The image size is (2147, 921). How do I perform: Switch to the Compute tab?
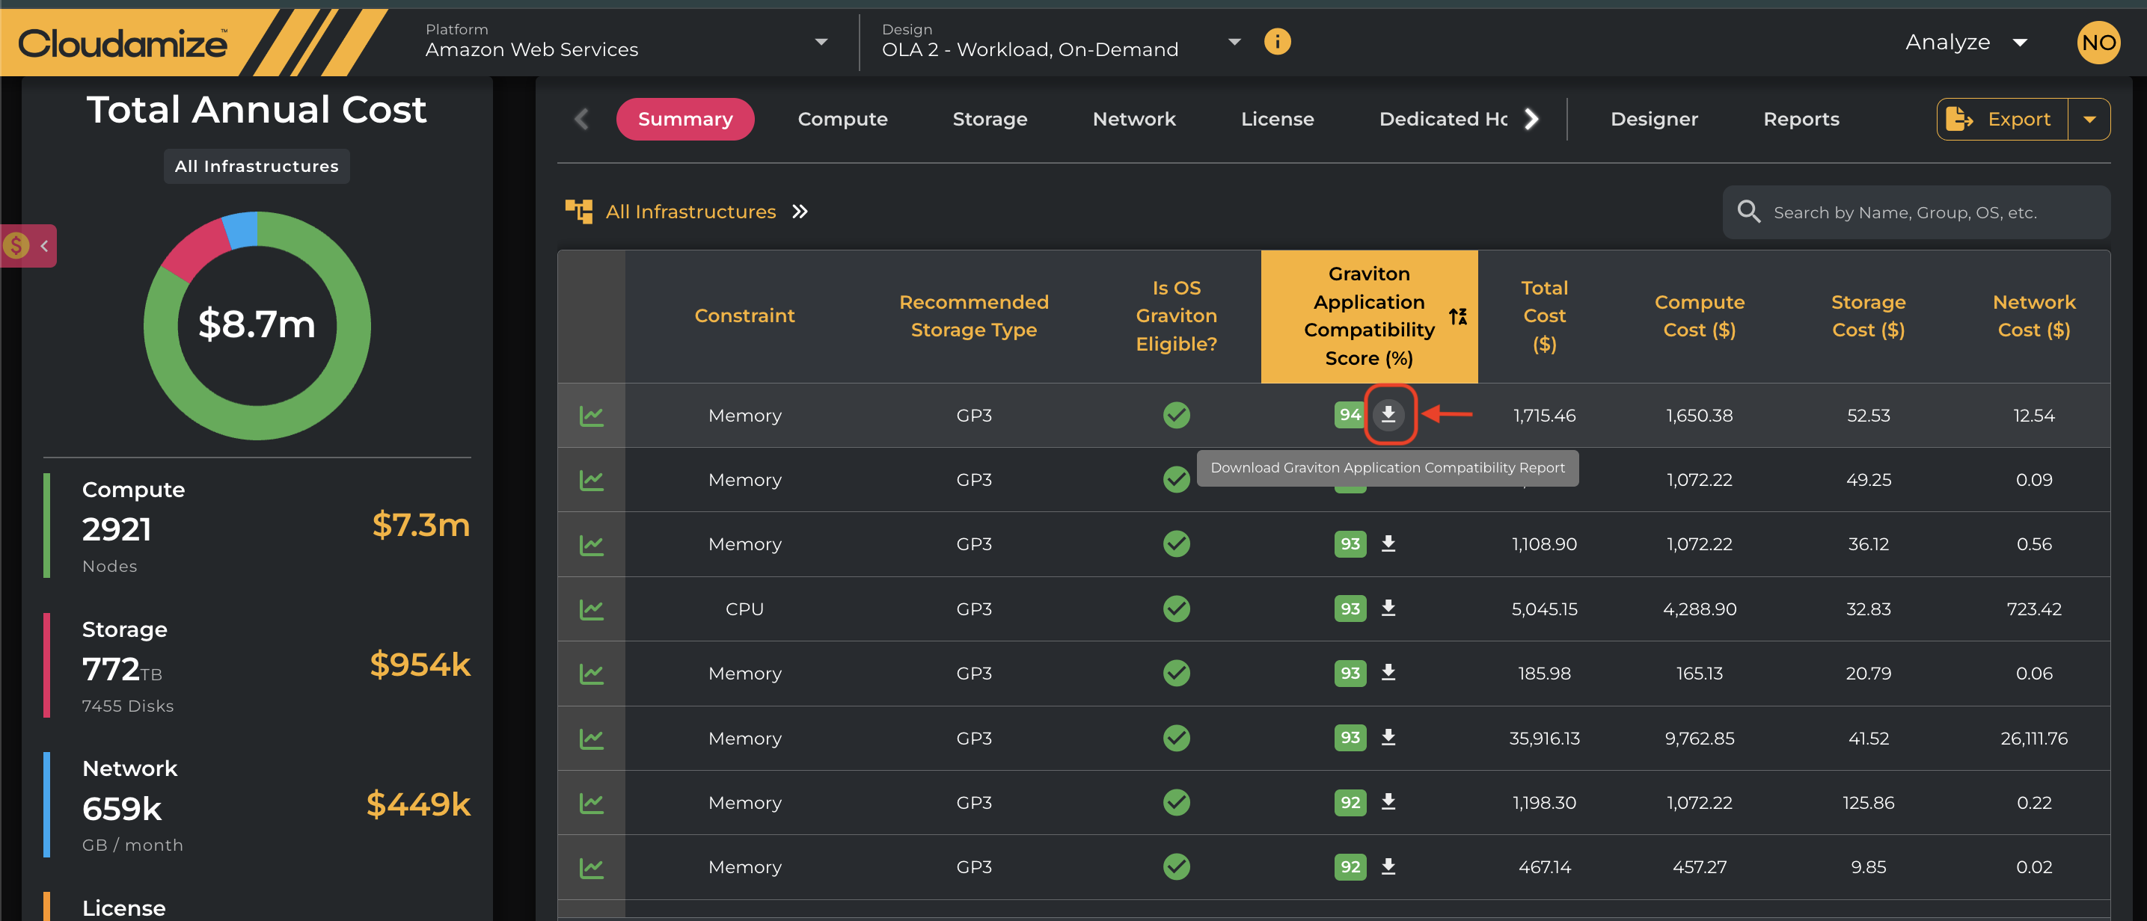[842, 119]
